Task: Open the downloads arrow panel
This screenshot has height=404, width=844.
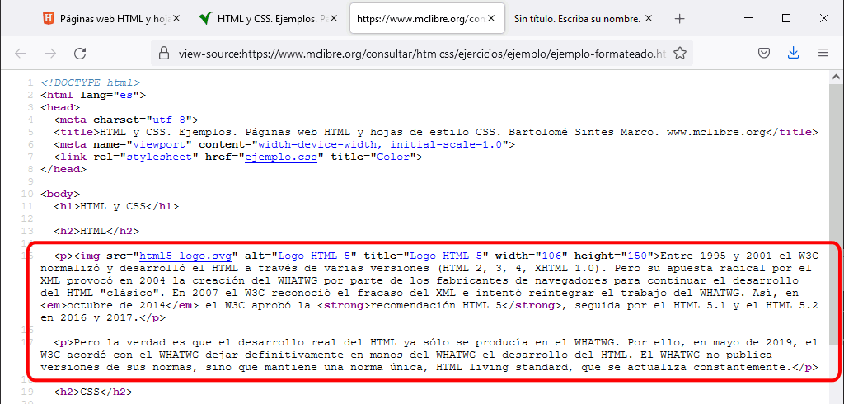Action: point(793,53)
